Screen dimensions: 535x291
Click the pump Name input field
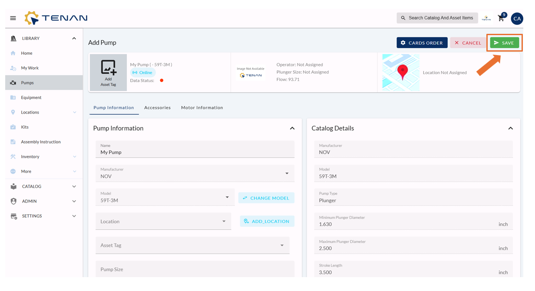tap(195, 152)
